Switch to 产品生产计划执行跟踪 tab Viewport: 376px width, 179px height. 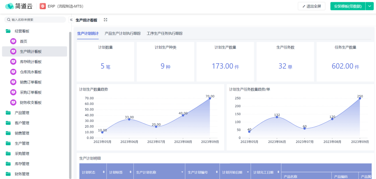click(123, 33)
